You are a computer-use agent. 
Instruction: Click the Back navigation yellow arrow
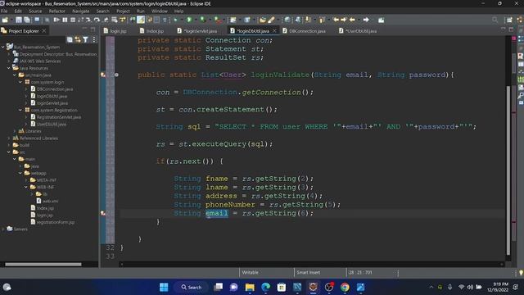pos(352,20)
